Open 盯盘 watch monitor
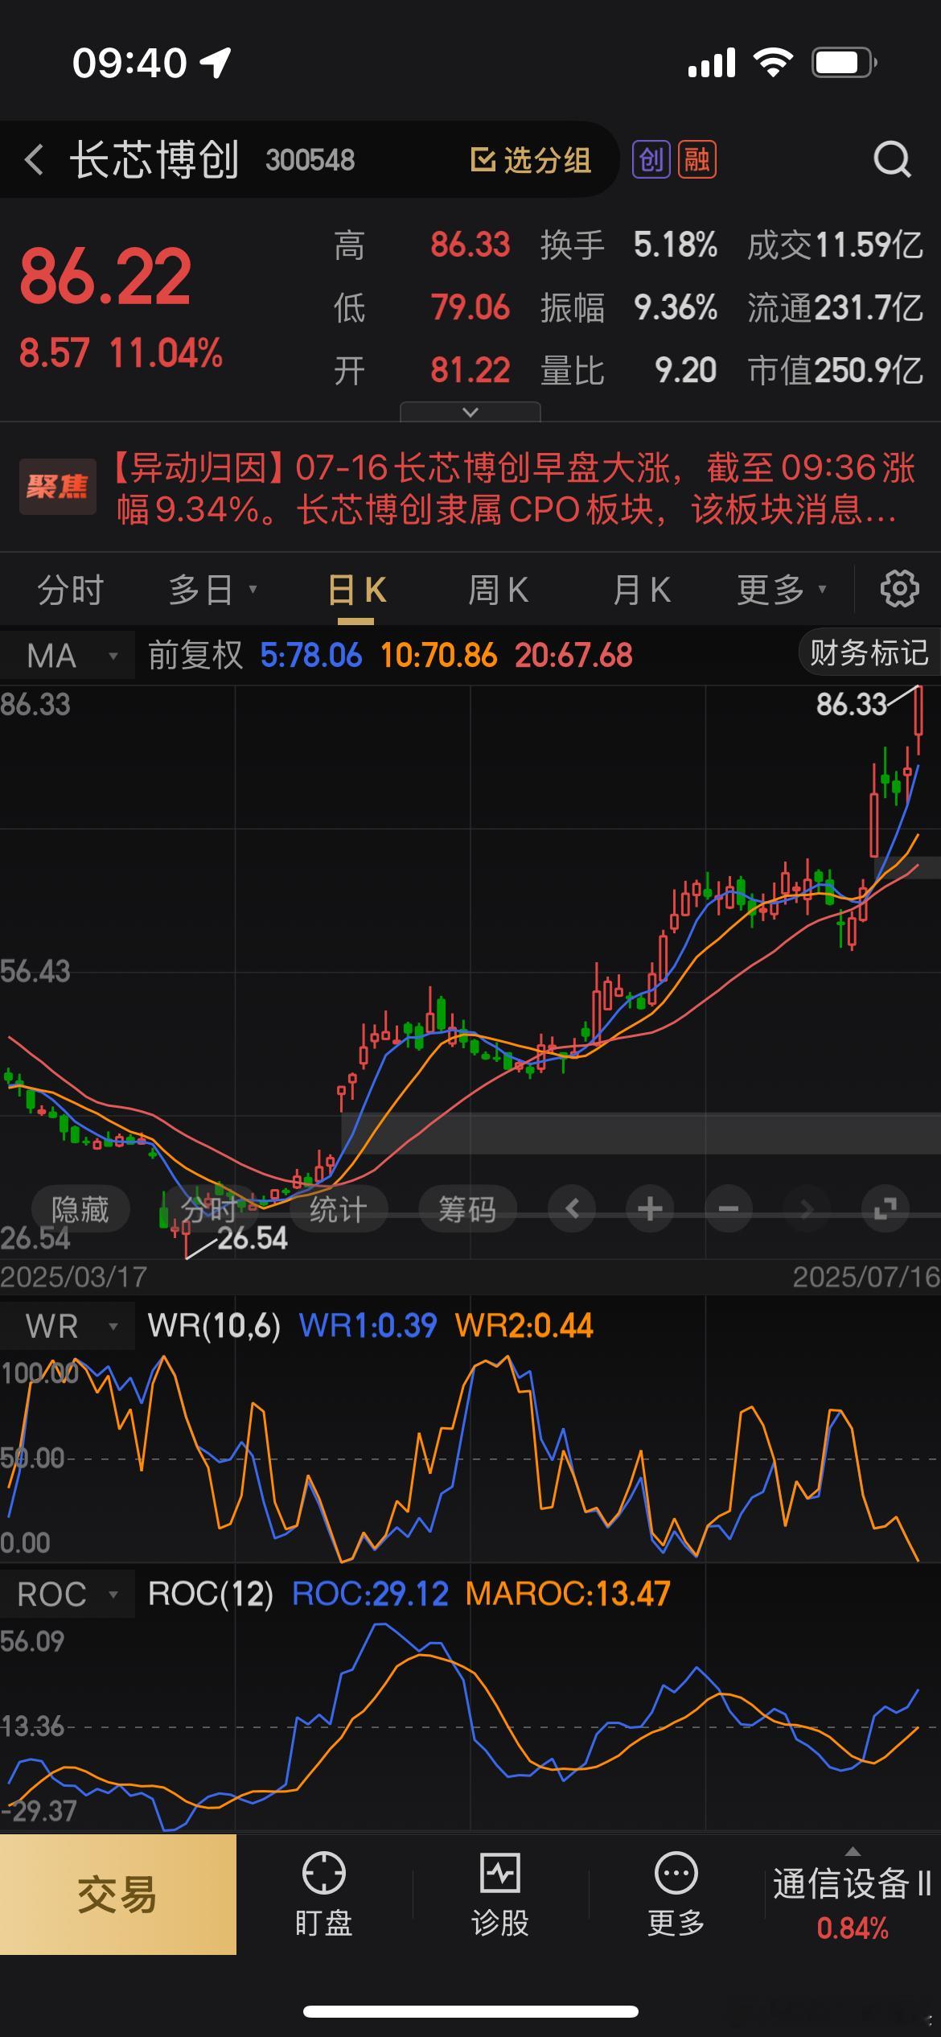 (x=323, y=1895)
